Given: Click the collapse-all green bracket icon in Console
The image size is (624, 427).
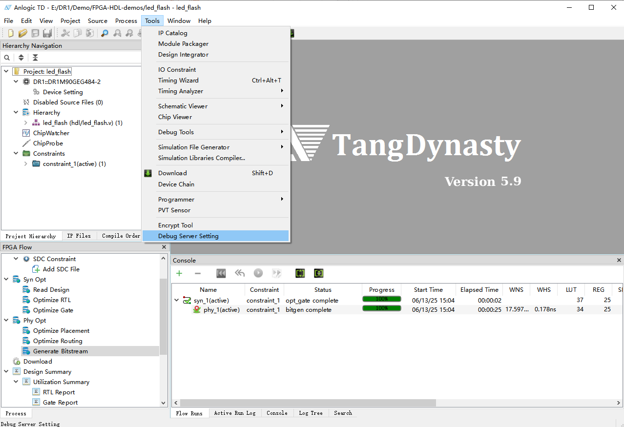Looking at the screenshot, I should (318, 273).
